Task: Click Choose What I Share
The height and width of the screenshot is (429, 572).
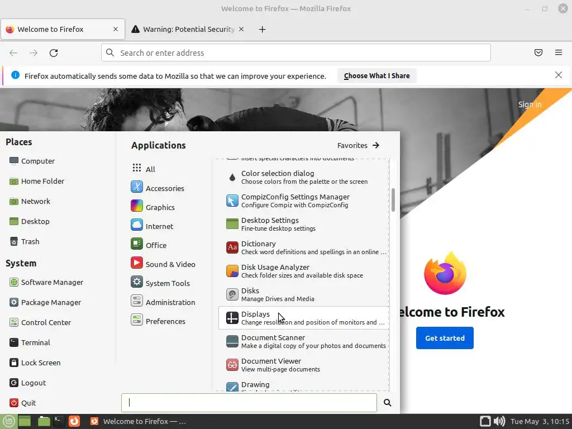Action: click(x=377, y=75)
